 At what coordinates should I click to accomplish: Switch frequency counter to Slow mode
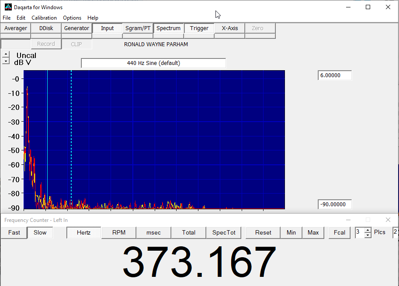[40, 232]
